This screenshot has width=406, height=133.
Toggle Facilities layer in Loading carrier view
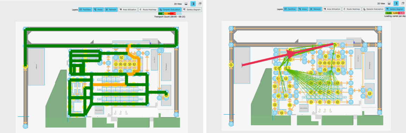290,9
